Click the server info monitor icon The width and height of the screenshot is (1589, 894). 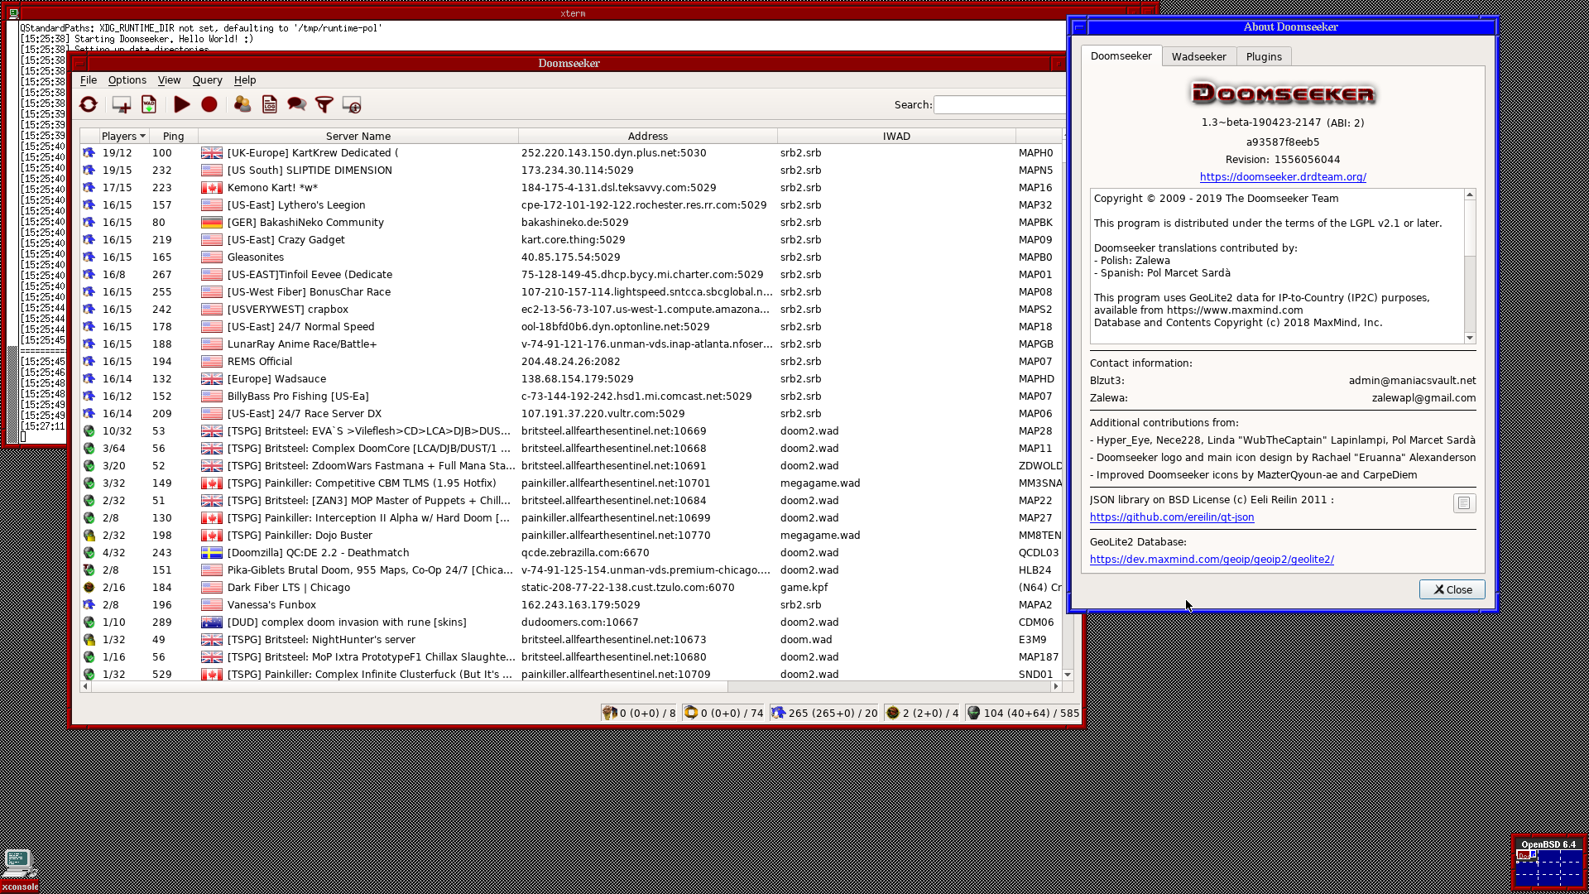click(352, 105)
